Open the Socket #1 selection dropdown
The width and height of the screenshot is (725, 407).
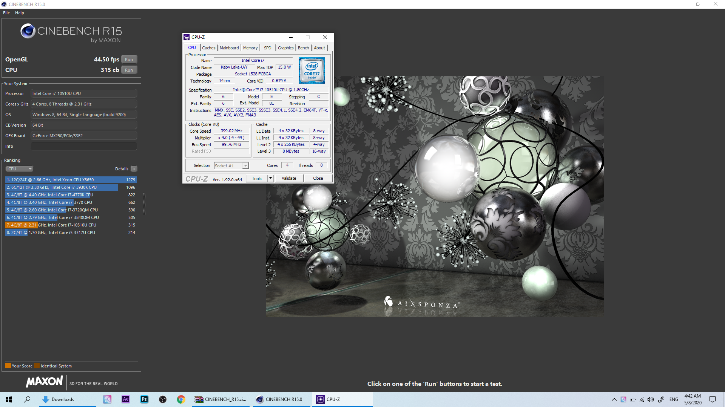click(231, 166)
